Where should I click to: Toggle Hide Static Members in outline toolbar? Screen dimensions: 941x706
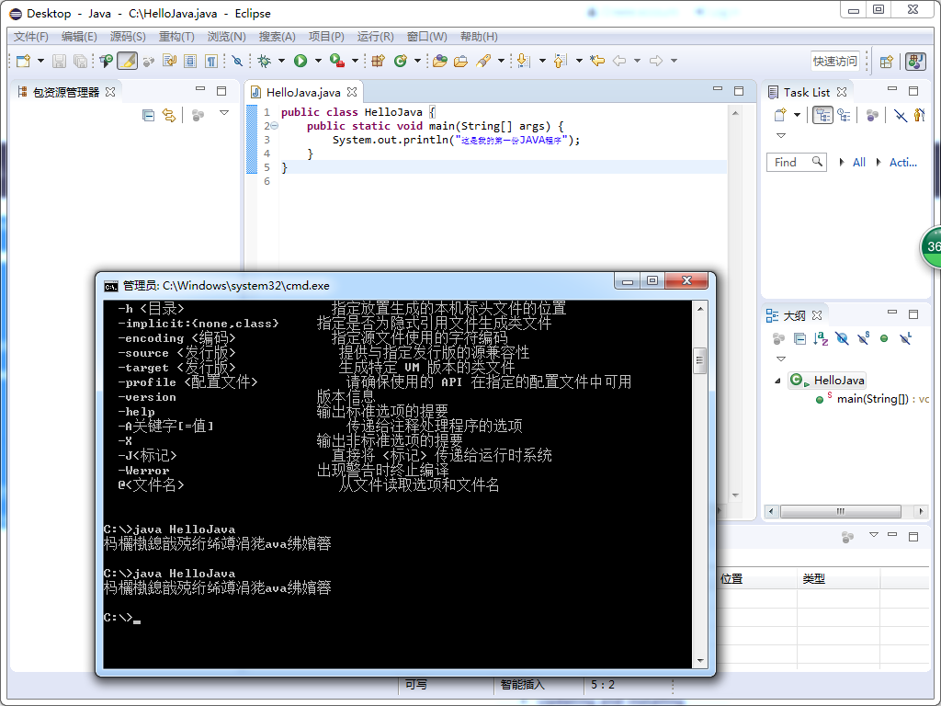pyautogui.click(x=864, y=338)
